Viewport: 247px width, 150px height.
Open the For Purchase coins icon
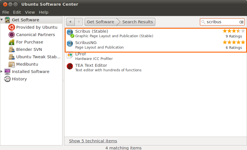click(x=12, y=42)
